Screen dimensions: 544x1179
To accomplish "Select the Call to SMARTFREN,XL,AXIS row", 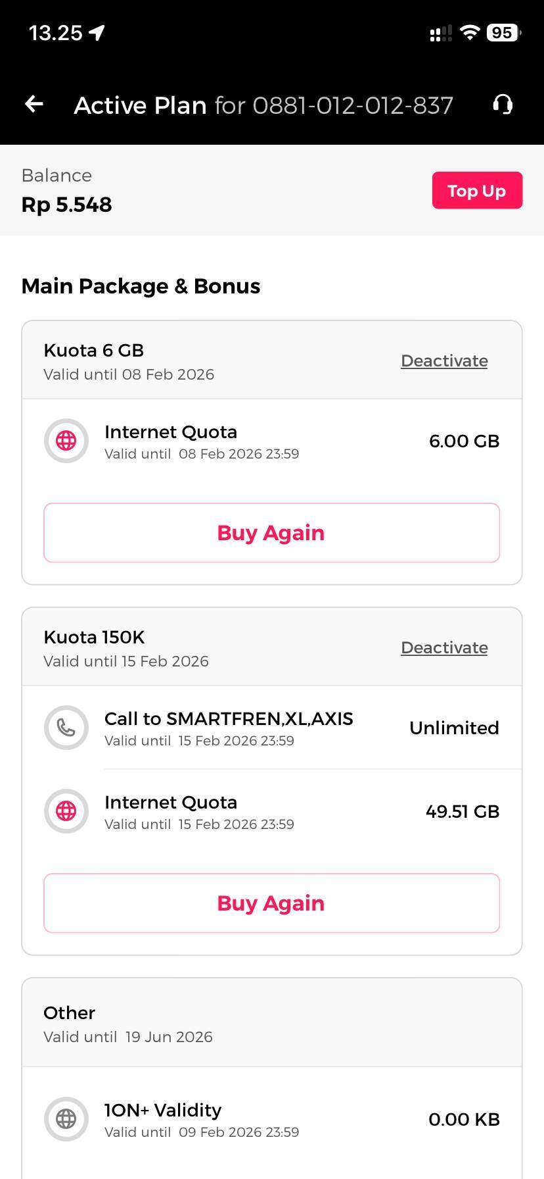I will click(x=229, y=728).
